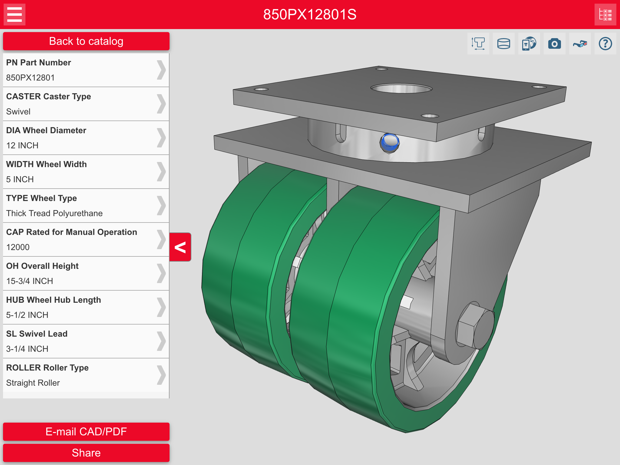Expand the HUB Wheel Hub Length chevron

coord(161,307)
